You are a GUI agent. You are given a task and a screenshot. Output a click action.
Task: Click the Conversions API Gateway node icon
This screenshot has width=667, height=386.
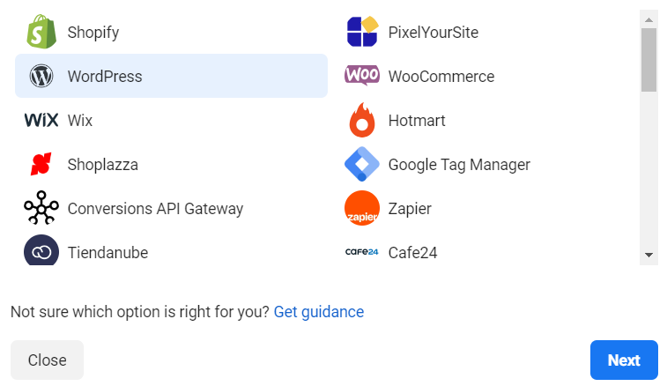coord(41,208)
